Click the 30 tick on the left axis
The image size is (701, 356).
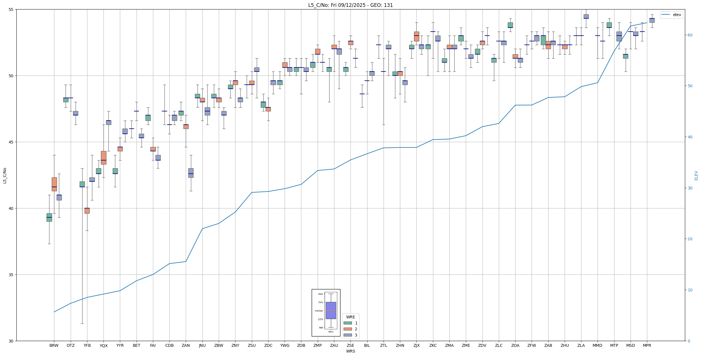(11, 341)
